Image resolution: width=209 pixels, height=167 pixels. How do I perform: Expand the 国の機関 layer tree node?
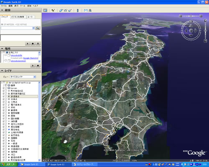point(3,119)
